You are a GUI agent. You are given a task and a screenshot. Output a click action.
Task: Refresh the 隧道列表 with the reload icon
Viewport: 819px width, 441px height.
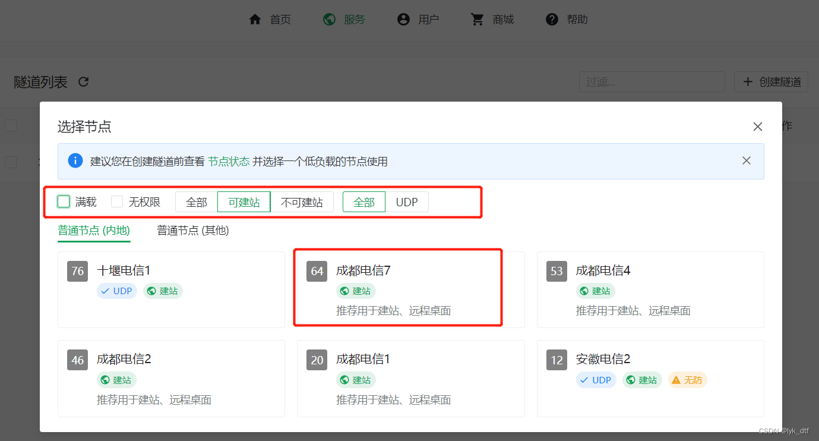pyautogui.click(x=84, y=82)
